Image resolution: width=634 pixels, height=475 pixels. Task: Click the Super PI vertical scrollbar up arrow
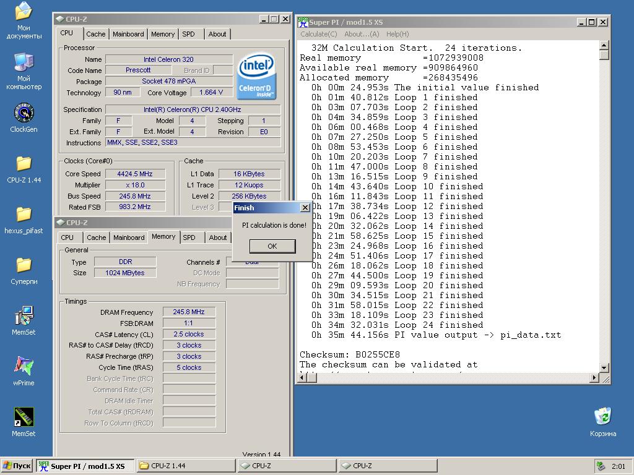pyautogui.click(x=604, y=45)
